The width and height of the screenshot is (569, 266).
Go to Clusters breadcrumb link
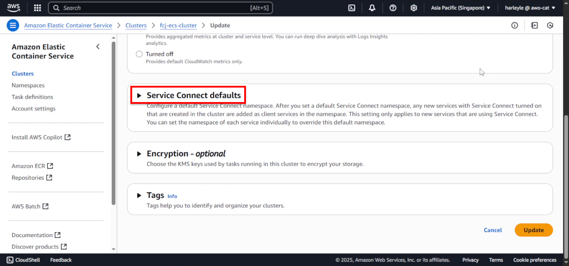click(x=136, y=25)
